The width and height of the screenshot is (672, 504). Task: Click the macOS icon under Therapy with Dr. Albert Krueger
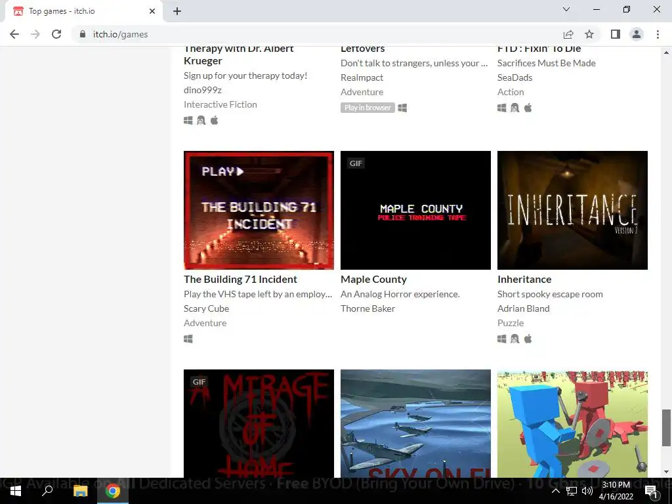click(215, 121)
